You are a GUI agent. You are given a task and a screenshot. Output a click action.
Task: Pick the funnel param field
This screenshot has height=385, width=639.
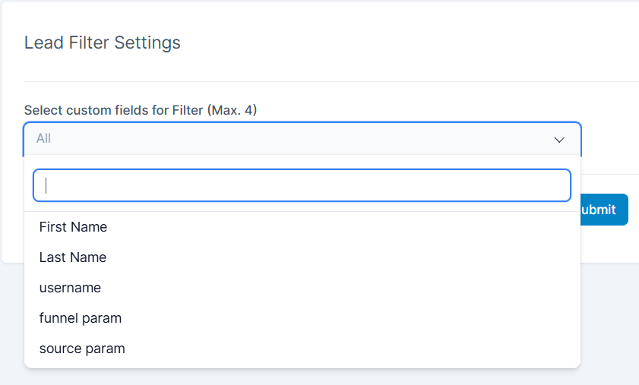click(x=81, y=318)
